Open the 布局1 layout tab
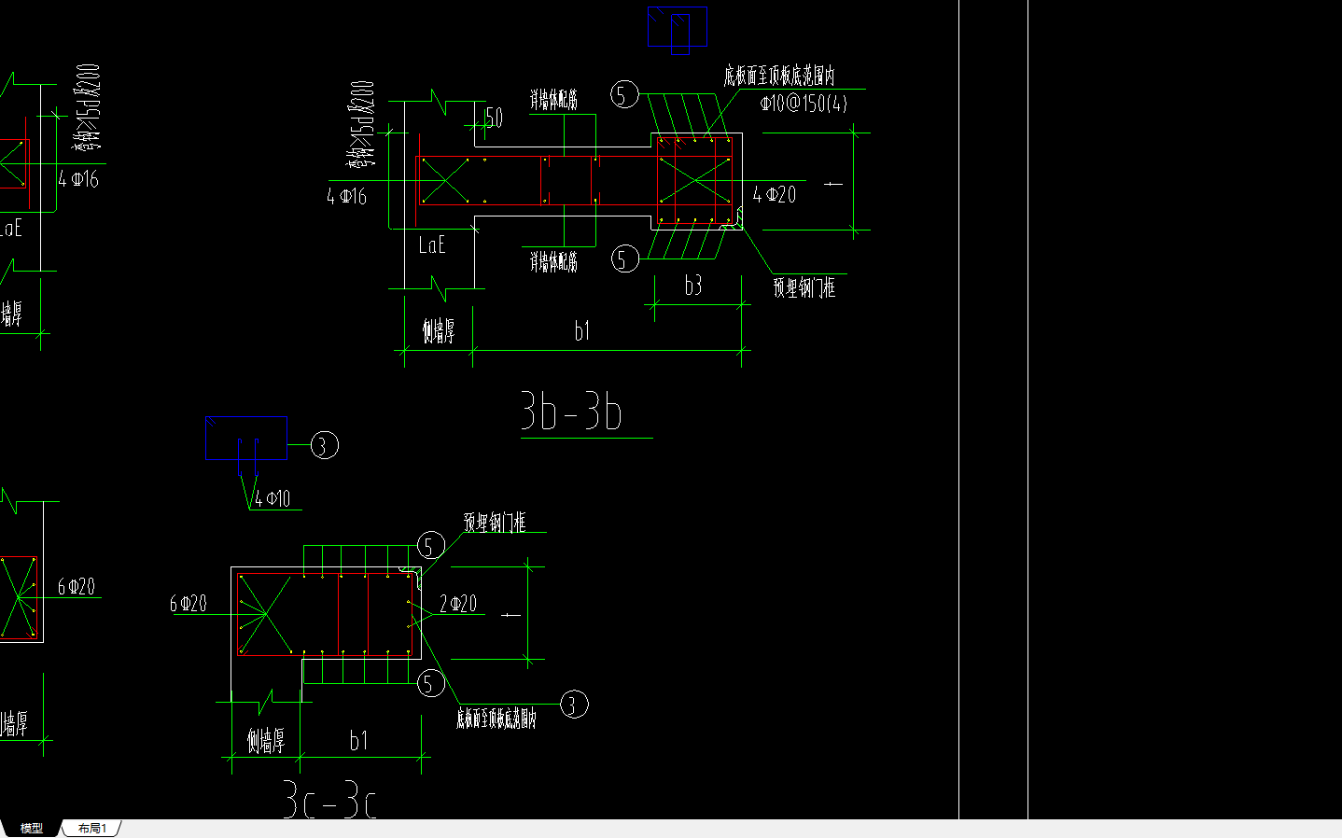The height and width of the screenshot is (838, 1342). click(x=92, y=828)
